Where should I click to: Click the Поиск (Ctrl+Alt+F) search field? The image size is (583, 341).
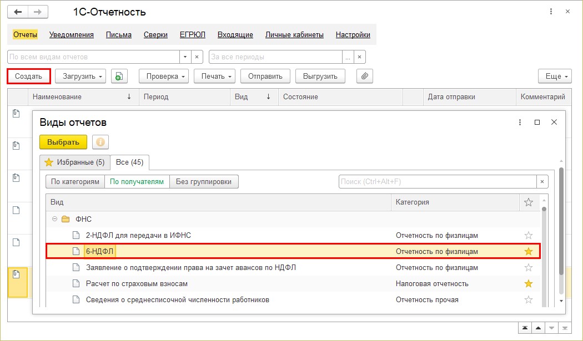438,182
